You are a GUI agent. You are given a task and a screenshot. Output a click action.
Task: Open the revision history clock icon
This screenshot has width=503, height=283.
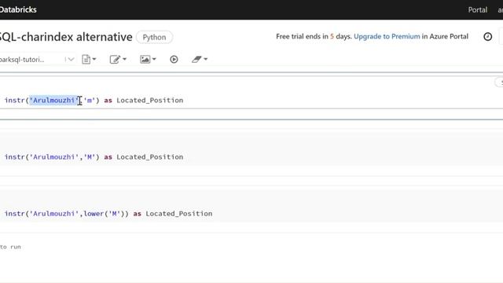pos(487,37)
